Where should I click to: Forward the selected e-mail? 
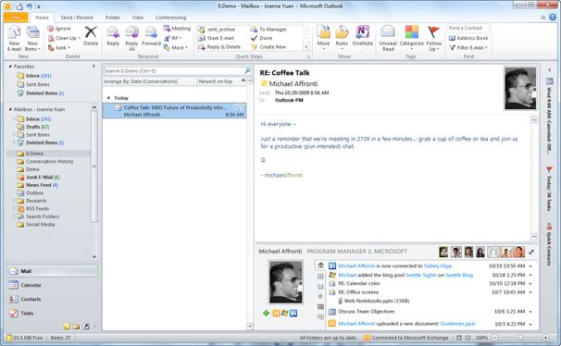(151, 36)
